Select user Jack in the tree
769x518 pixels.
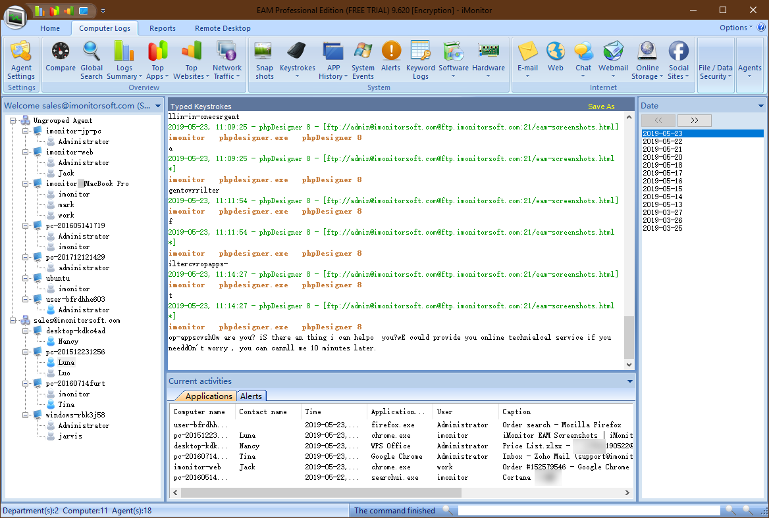[x=66, y=174]
